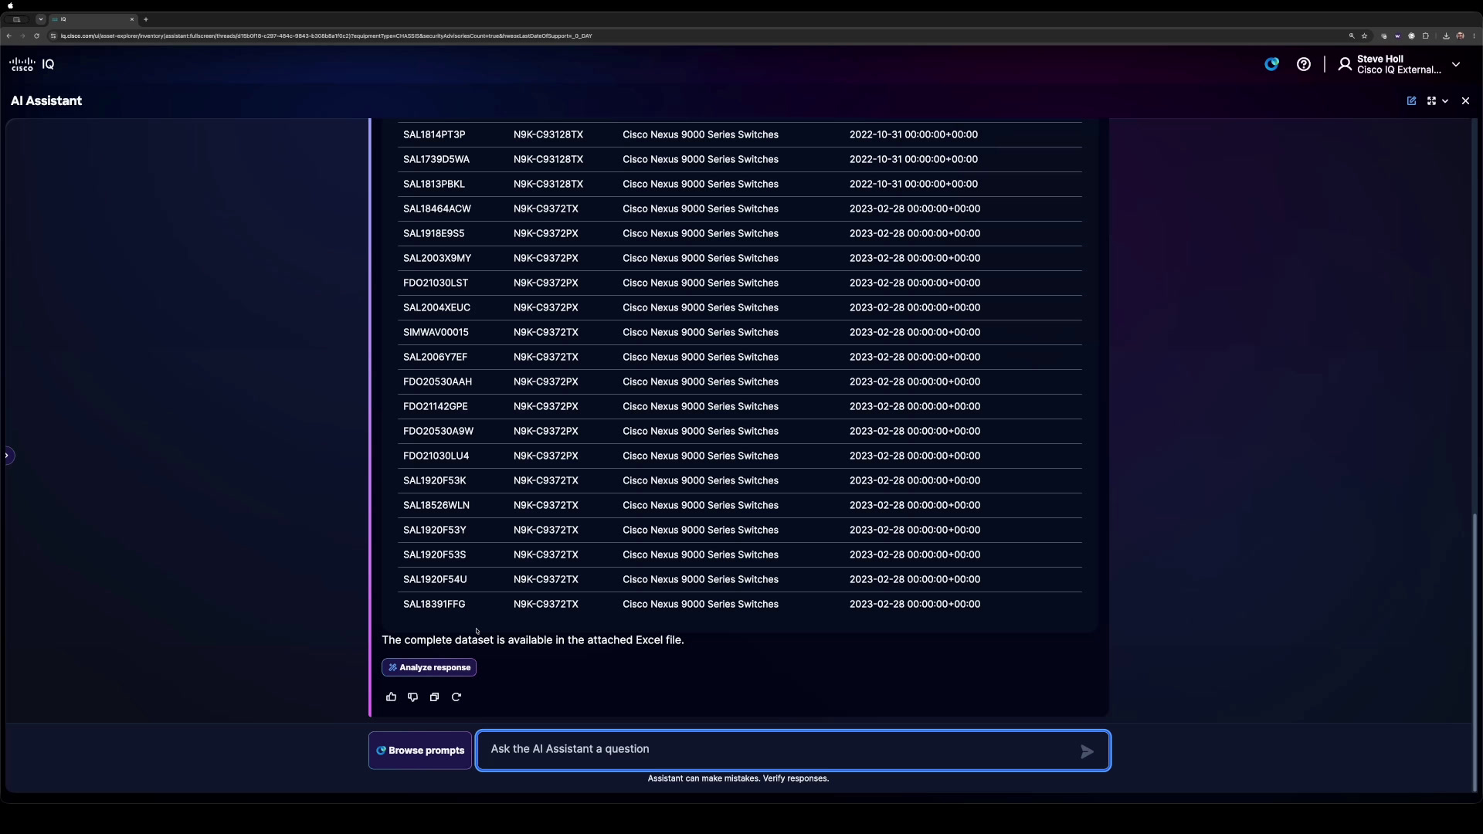The width and height of the screenshot is (1483, 834).
Task: Go back in the browser
Action: (8, 36)
